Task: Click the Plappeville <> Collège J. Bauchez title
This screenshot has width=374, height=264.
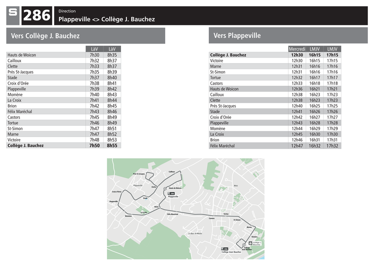Action: pos(107,19)
